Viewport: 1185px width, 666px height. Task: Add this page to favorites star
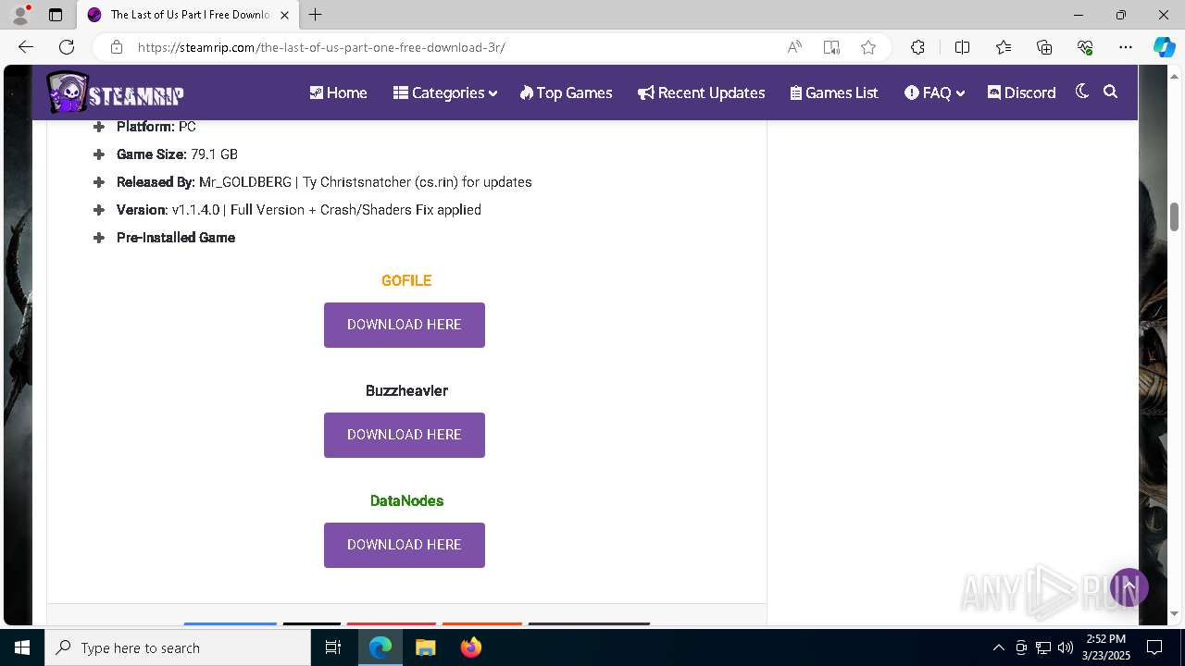point(868,47)
